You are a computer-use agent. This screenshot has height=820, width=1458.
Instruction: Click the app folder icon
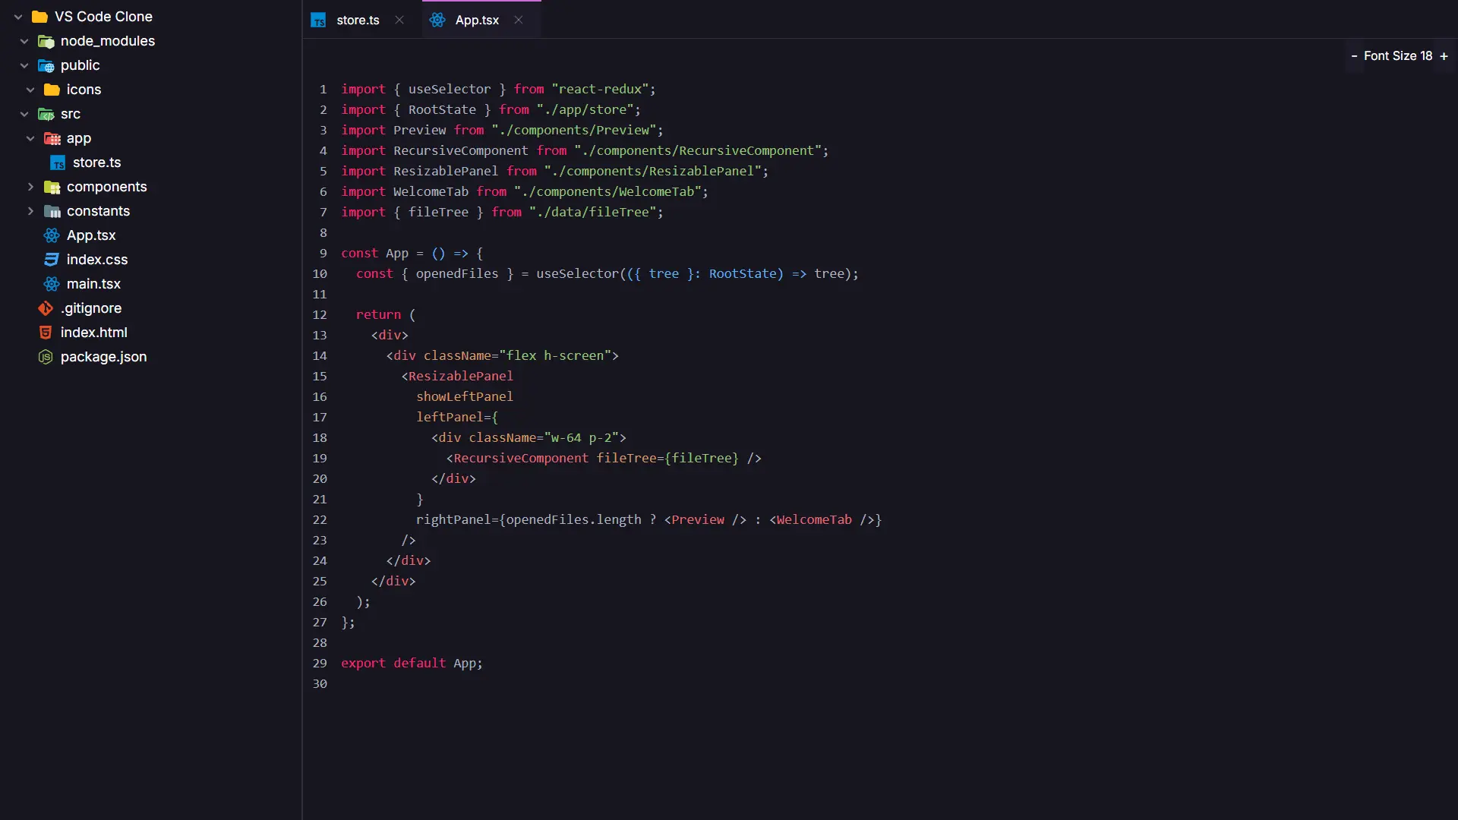click(52, 138)
